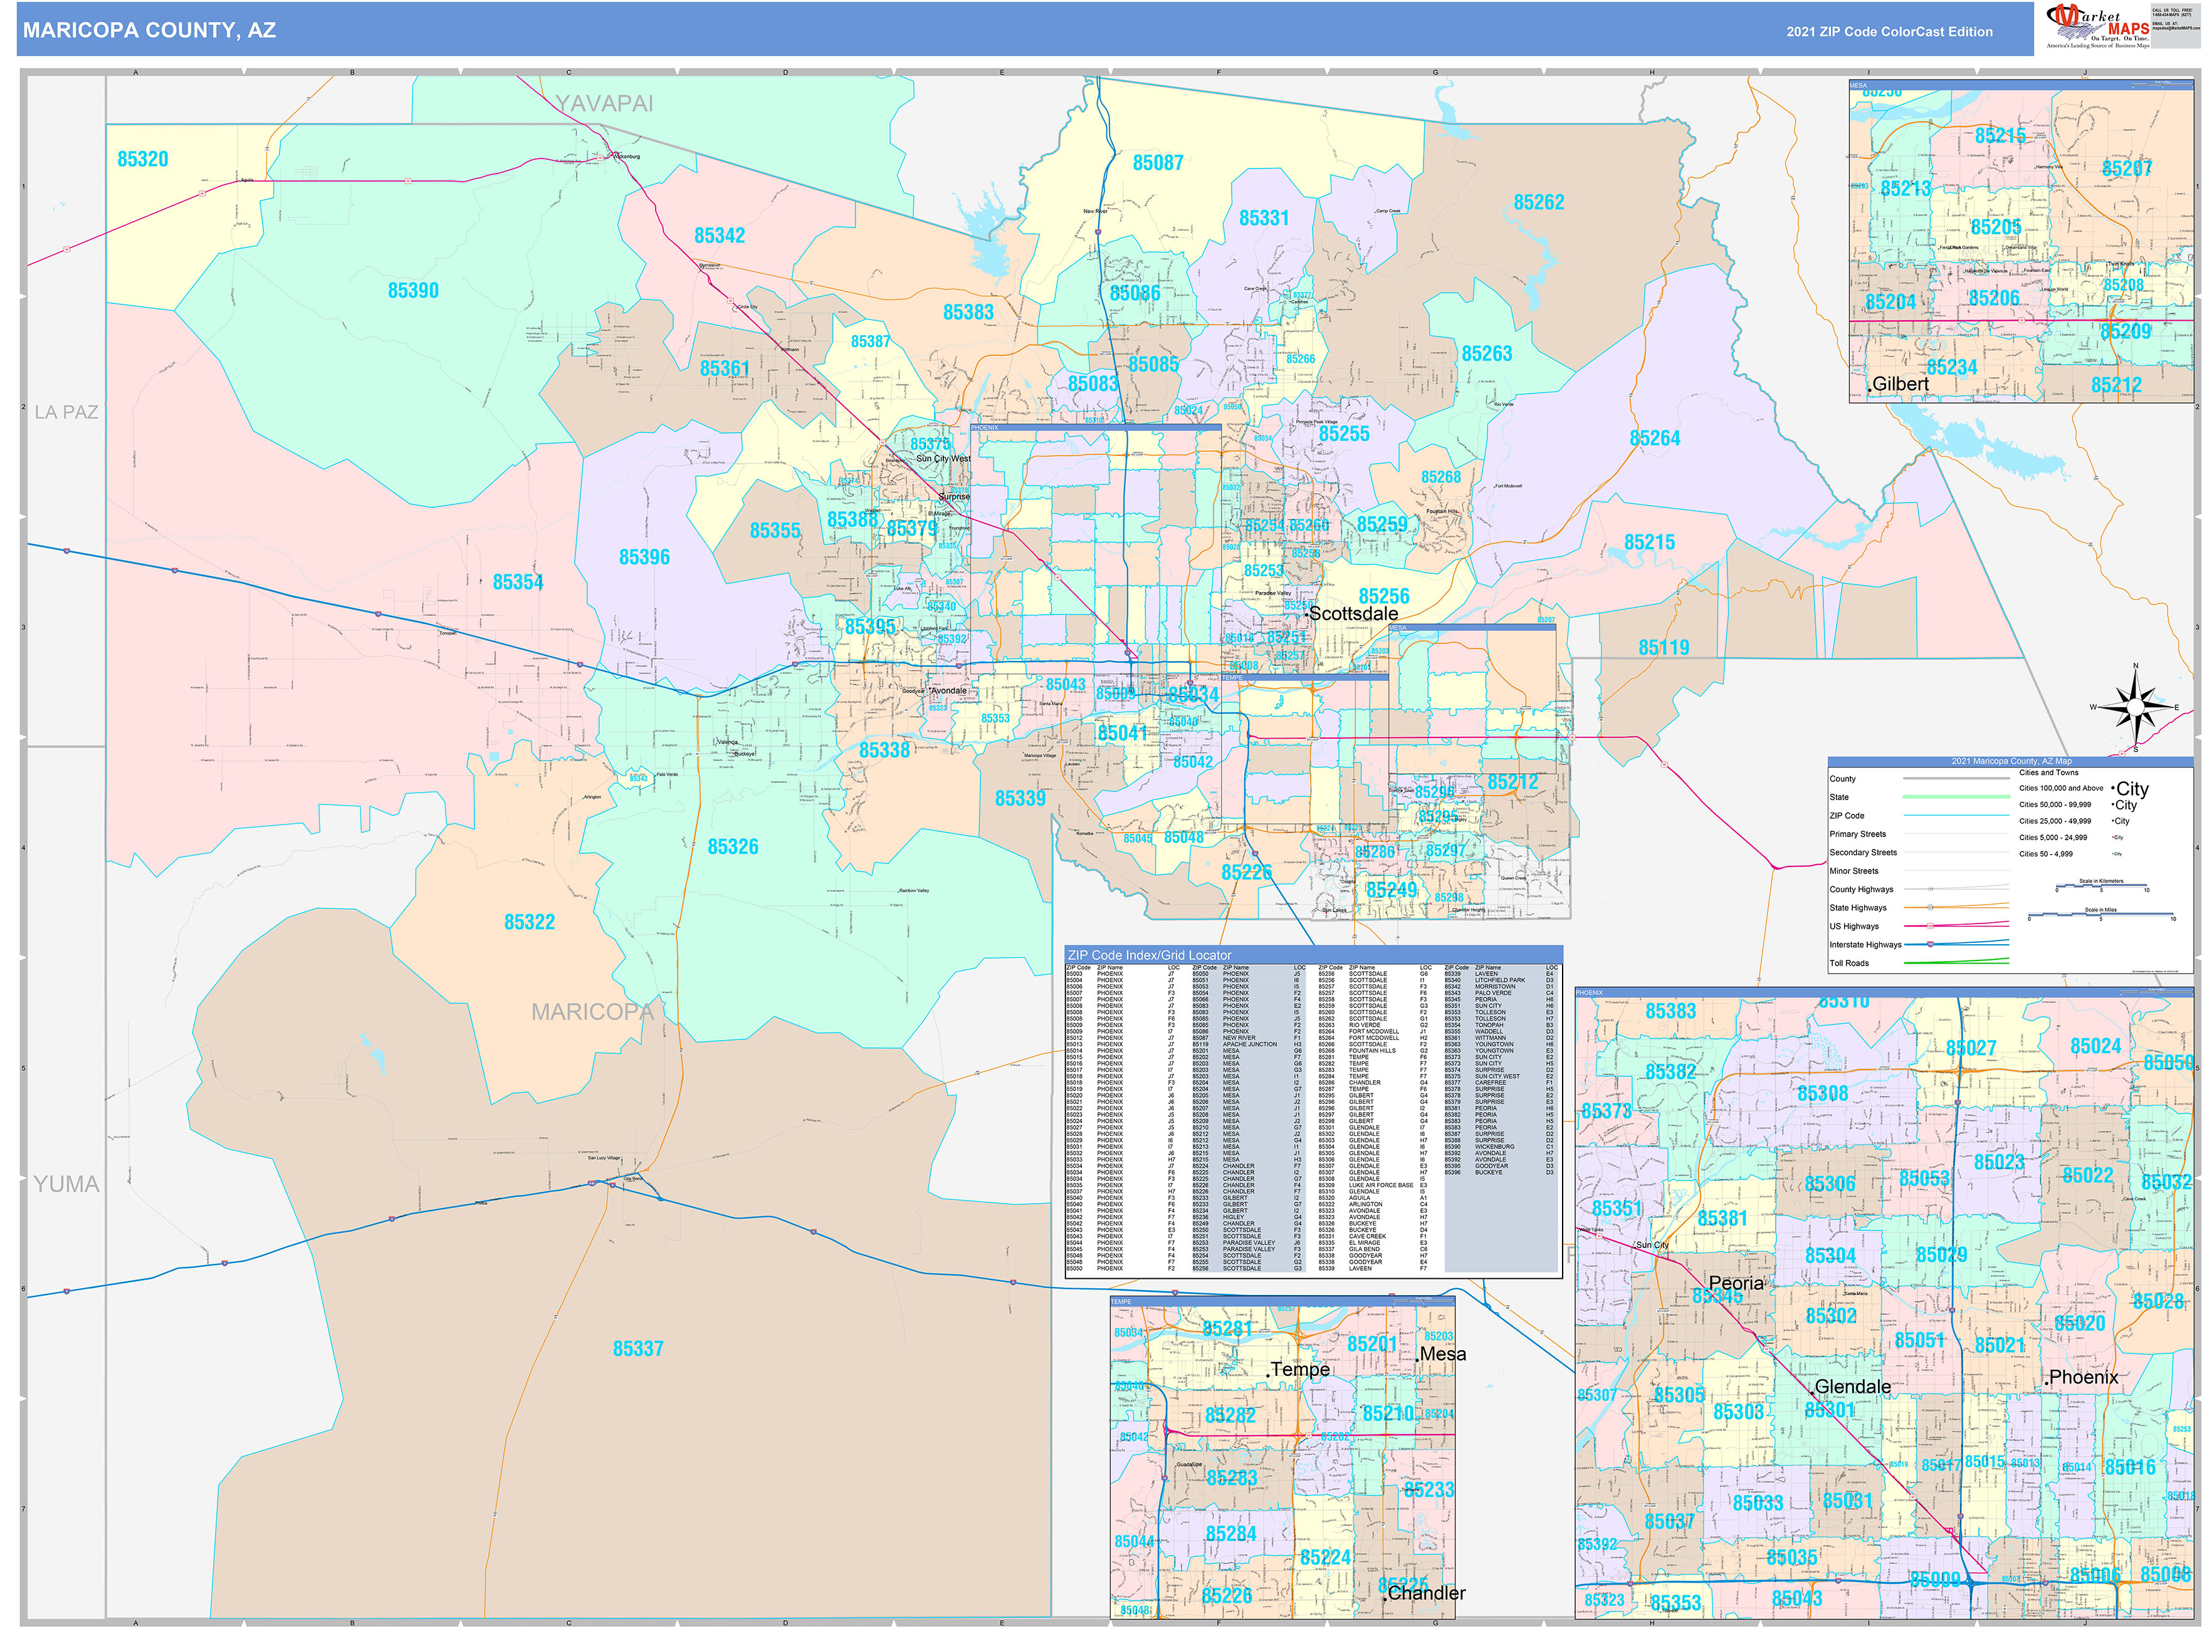Click ZIP code 85320 label

tap(142, 160)
